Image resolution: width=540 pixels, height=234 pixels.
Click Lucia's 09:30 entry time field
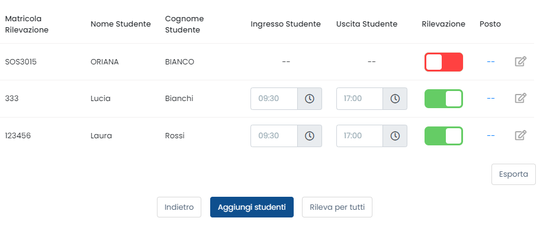[274, 99]
